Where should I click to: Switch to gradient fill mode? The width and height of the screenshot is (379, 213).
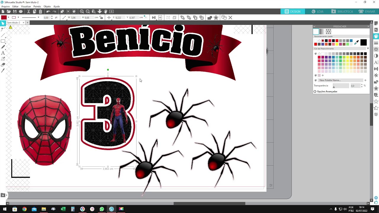click(x=322, y=31)
